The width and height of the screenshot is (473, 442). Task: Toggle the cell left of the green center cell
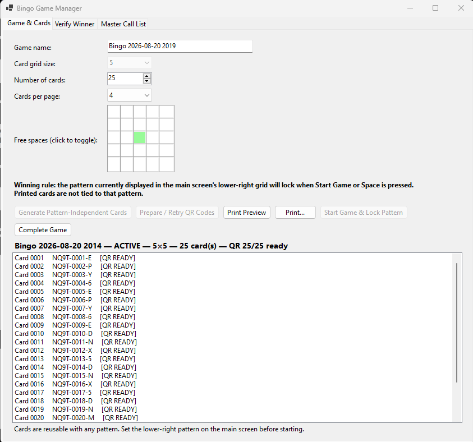tap(127, 137)
